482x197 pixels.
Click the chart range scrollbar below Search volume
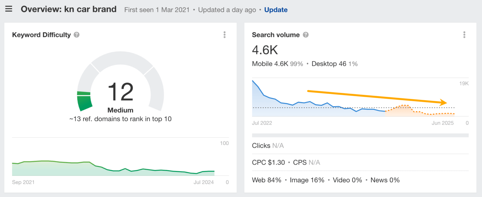360,135
